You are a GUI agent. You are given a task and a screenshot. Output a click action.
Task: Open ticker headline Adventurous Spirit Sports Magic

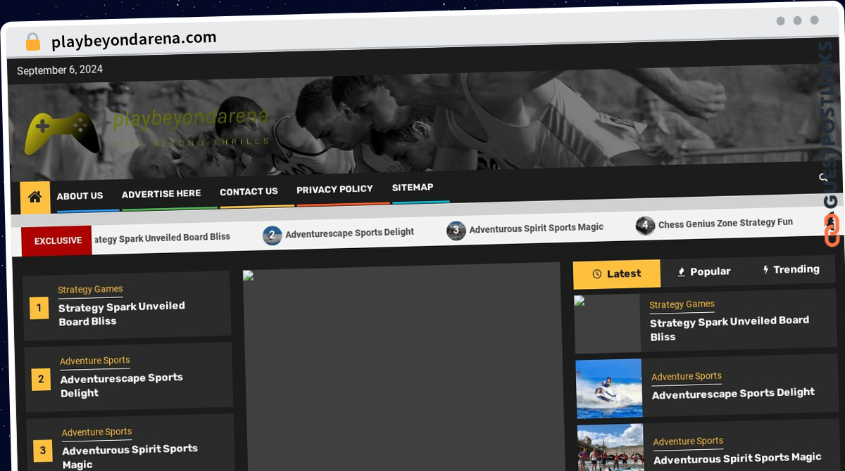click(537, 228)
